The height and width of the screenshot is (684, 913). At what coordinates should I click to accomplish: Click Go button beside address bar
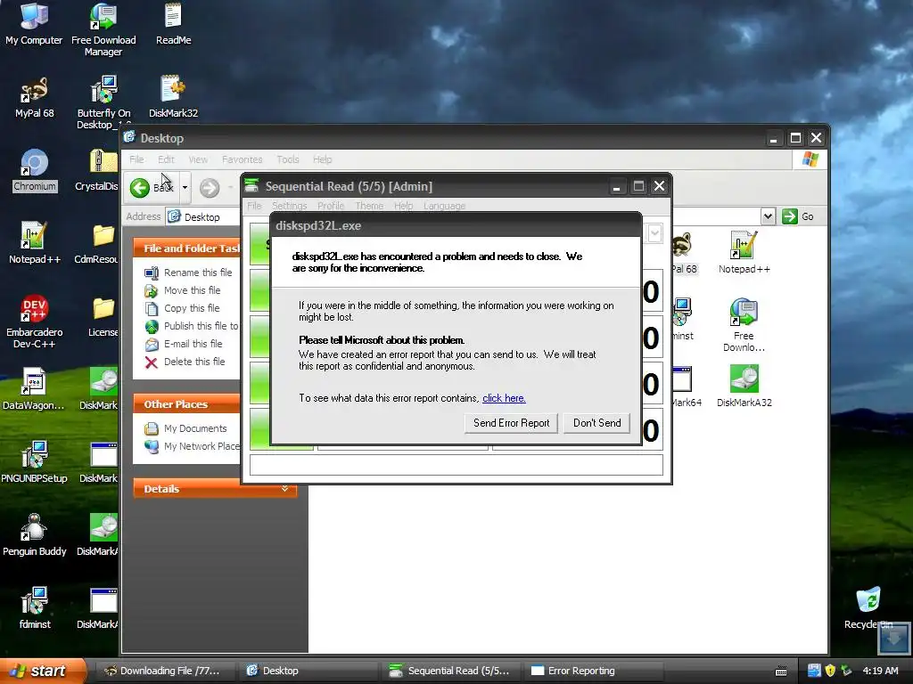click(798, 216)
